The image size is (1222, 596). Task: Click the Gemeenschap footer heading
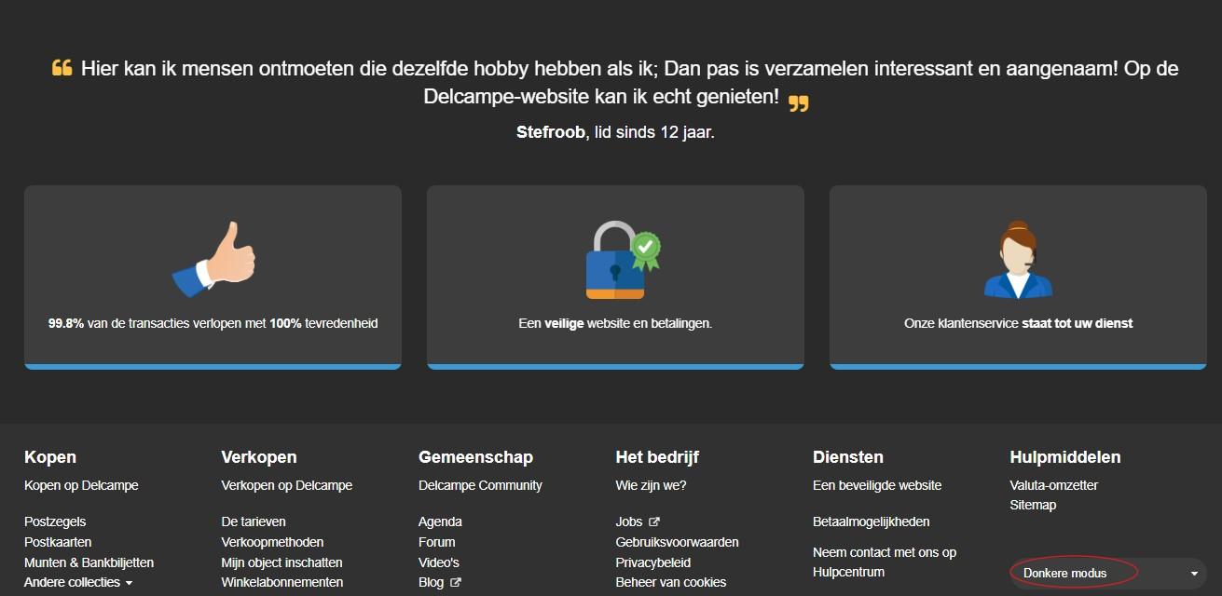[475, 457]
